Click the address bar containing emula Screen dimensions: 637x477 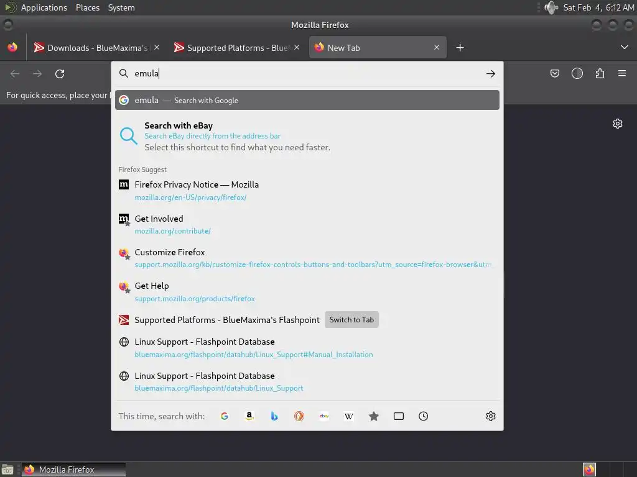click(307, 73)
